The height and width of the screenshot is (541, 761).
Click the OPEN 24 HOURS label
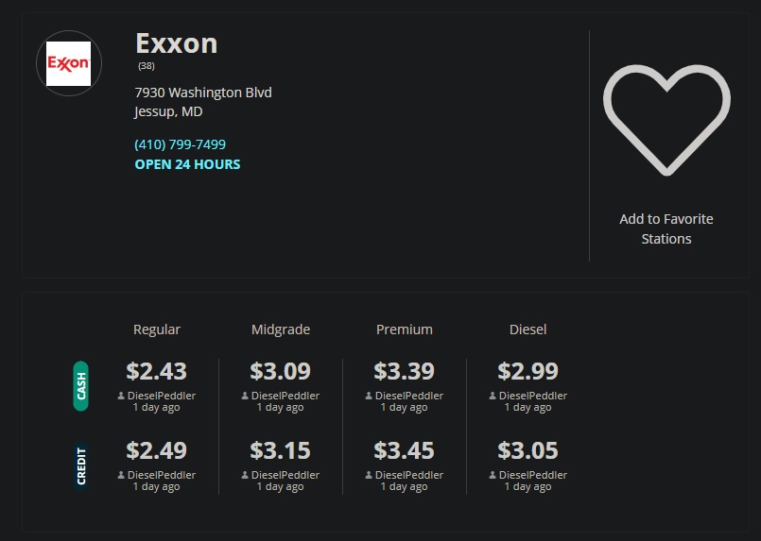click(187, 164)
